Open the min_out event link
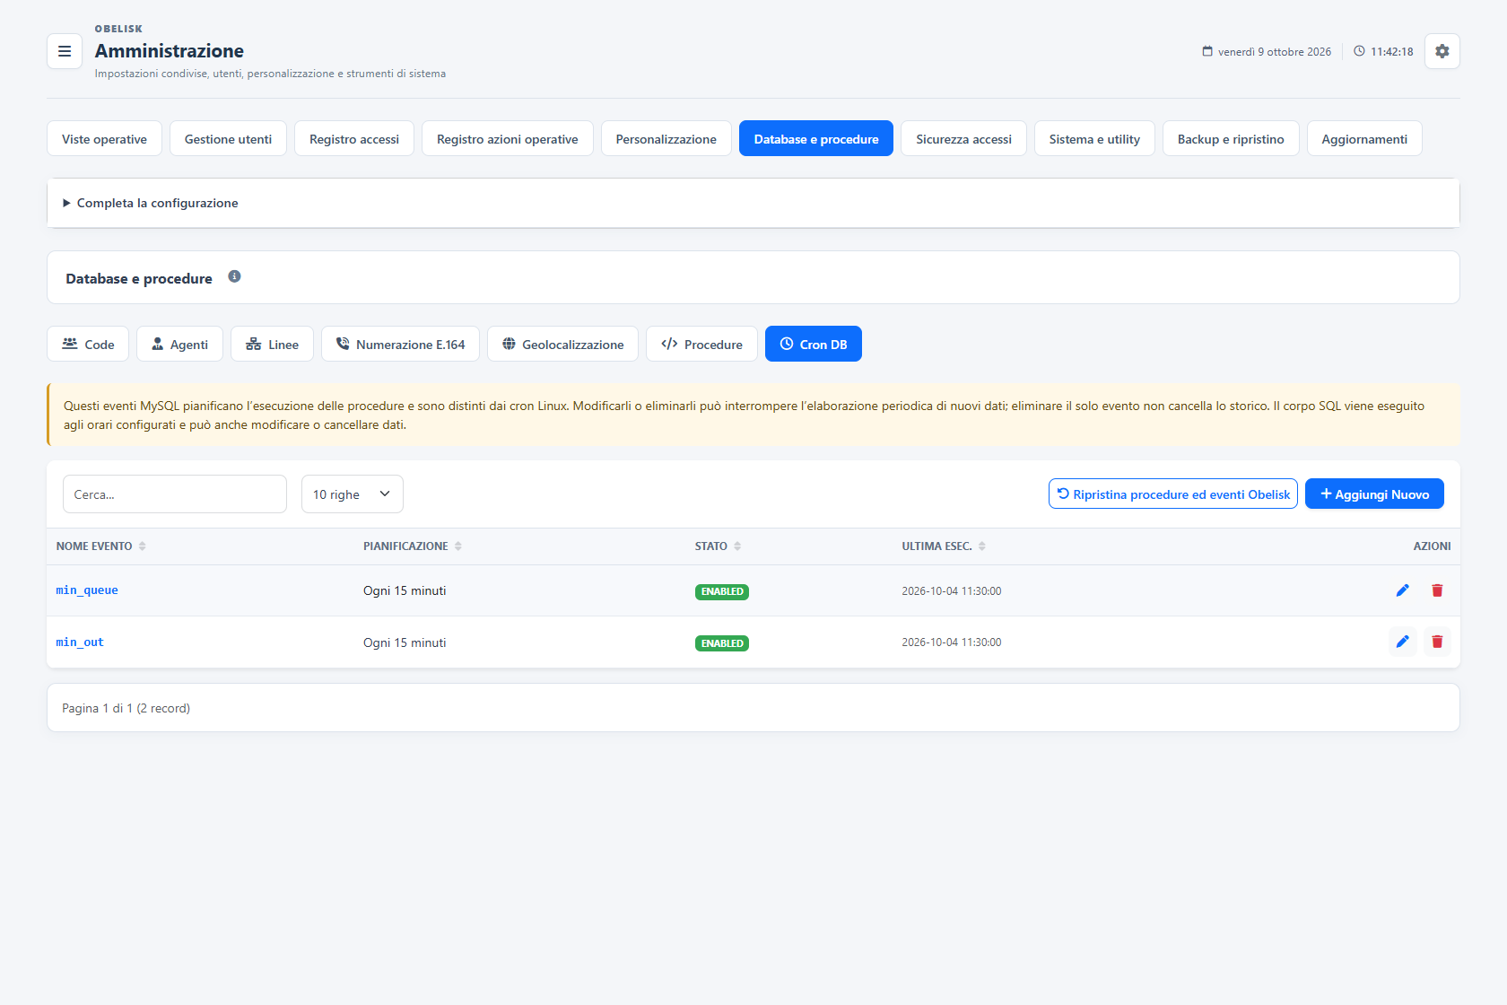This screenshot has width=1507, height=1005. pos(80,642)
